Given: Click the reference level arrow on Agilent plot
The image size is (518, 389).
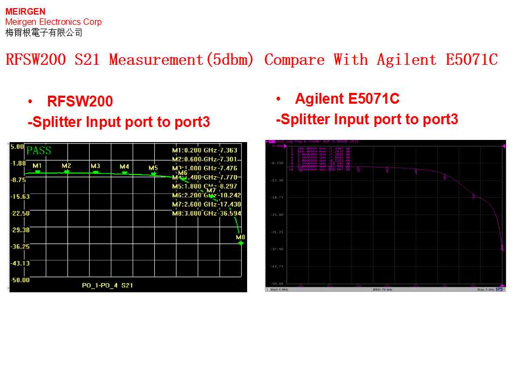Looking at the screenshot, I should (x=503, y=146).
